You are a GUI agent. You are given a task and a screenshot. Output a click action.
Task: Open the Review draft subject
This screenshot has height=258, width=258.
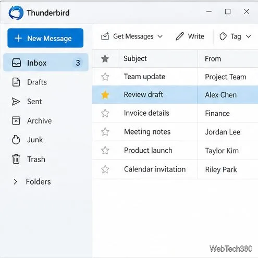tap(143, 95)
